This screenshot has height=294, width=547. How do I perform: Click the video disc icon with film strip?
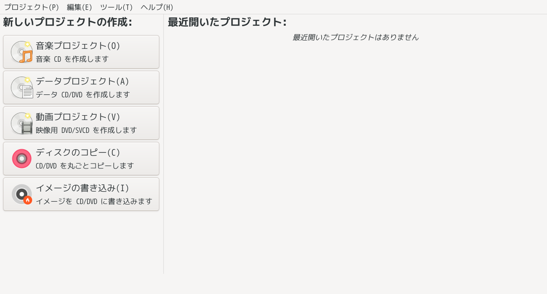(22, 123)
